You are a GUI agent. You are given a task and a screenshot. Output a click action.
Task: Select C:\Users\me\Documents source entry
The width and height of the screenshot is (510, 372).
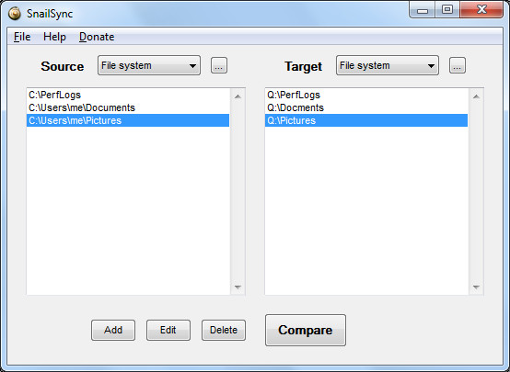click(128, 107)
